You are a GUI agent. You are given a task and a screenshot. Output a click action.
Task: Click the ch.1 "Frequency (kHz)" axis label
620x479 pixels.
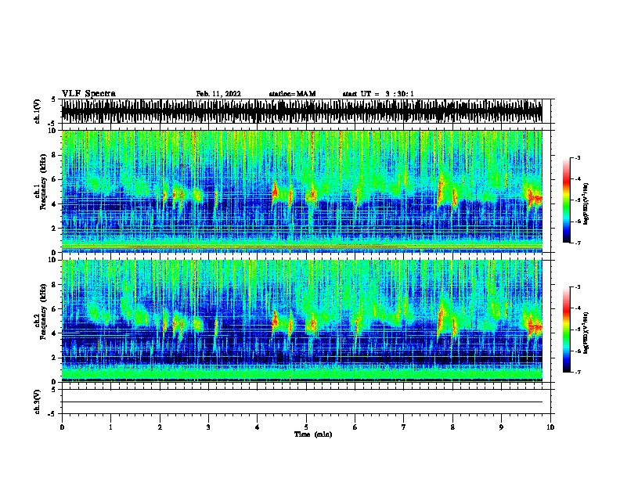click(x=43, y=182)
